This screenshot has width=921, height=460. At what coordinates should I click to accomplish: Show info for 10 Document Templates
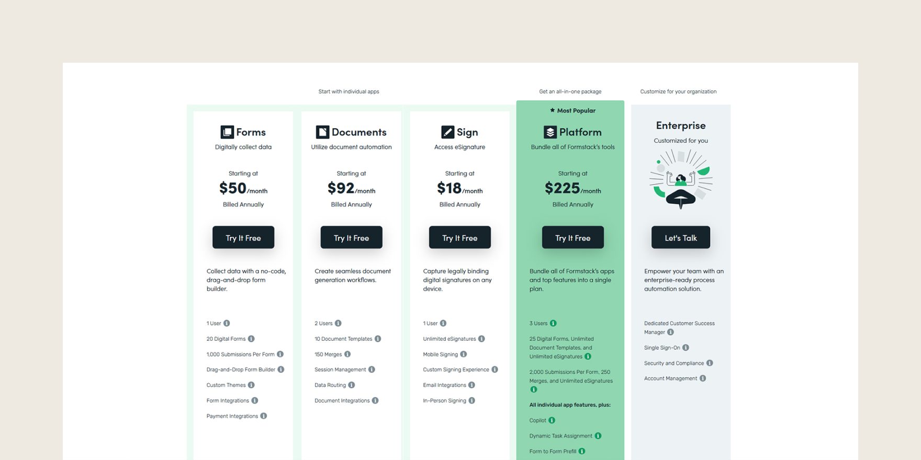(x=378, y=339)
